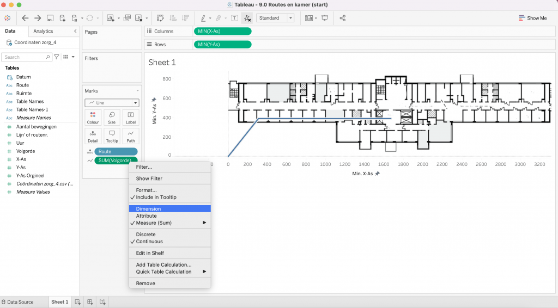558x308 pixels.
Task: Choose Continuous in the context menu
Action: (149, 242)
